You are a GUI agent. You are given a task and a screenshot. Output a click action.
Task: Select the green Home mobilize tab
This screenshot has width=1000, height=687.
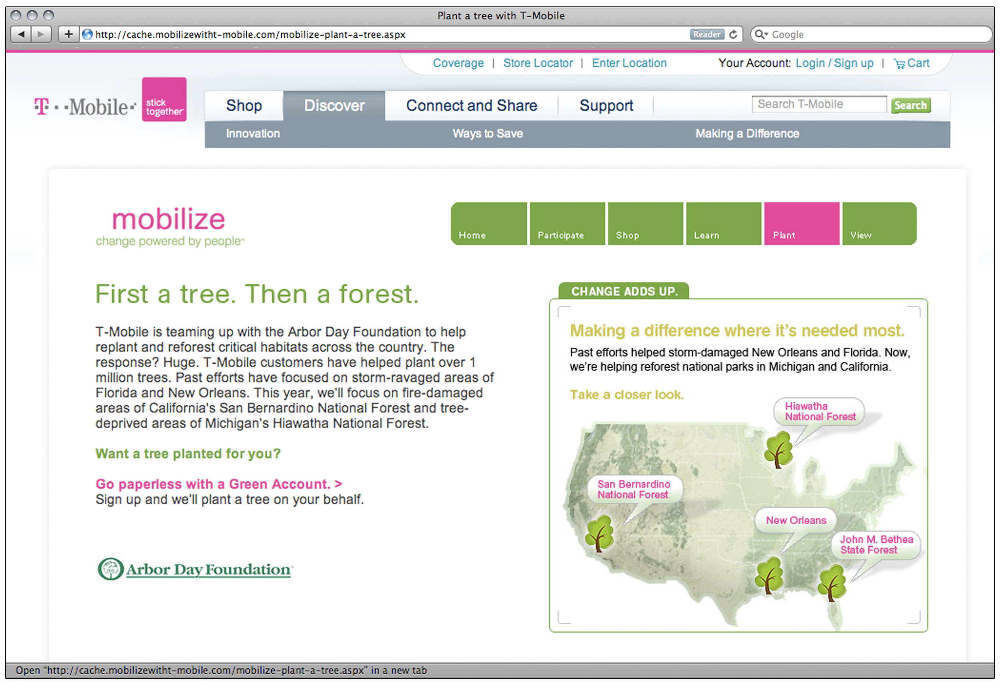(x=488, y=223)
